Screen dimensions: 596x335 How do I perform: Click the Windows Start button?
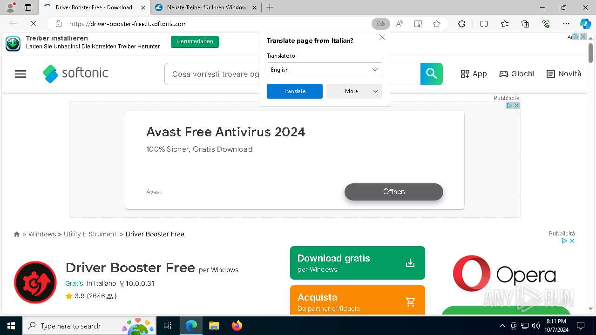coord(11,326)
